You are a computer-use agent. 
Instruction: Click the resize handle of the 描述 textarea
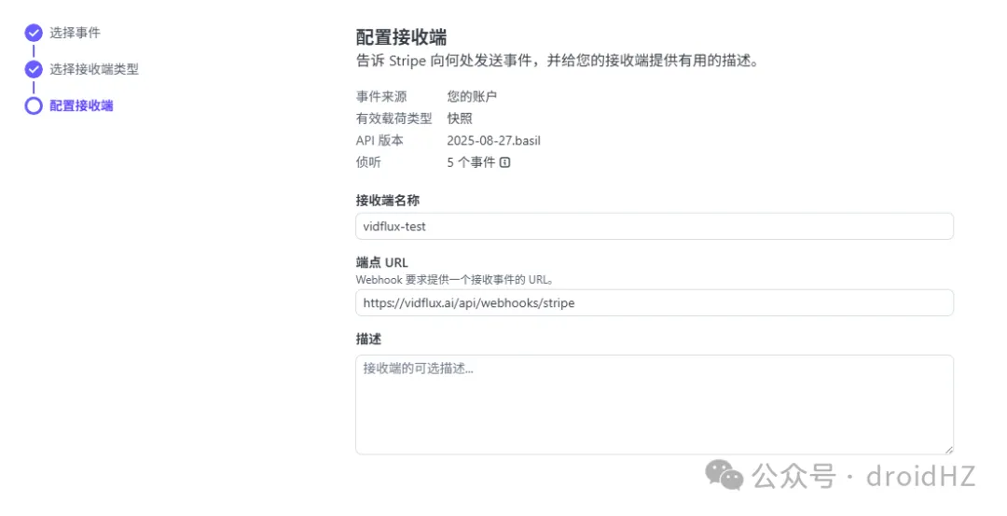coord(947,449)
